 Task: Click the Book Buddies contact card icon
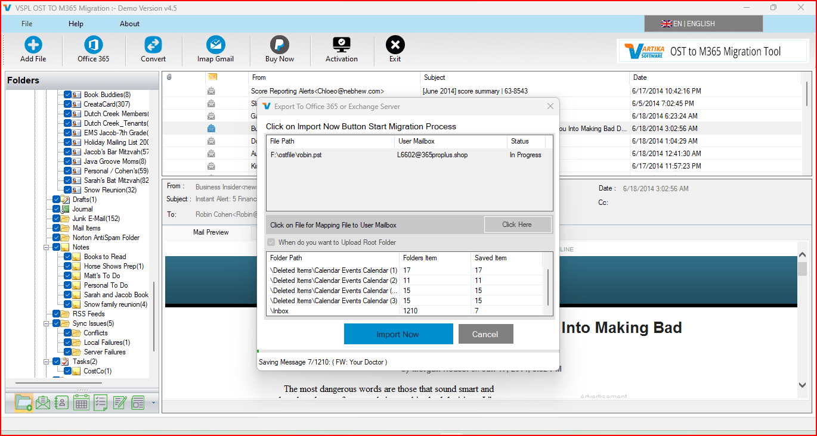pyautogui.click(x=77, y=95)
